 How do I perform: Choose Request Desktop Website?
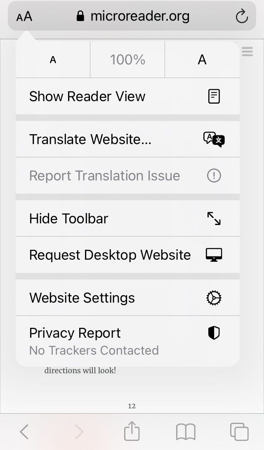click(127, 255)
